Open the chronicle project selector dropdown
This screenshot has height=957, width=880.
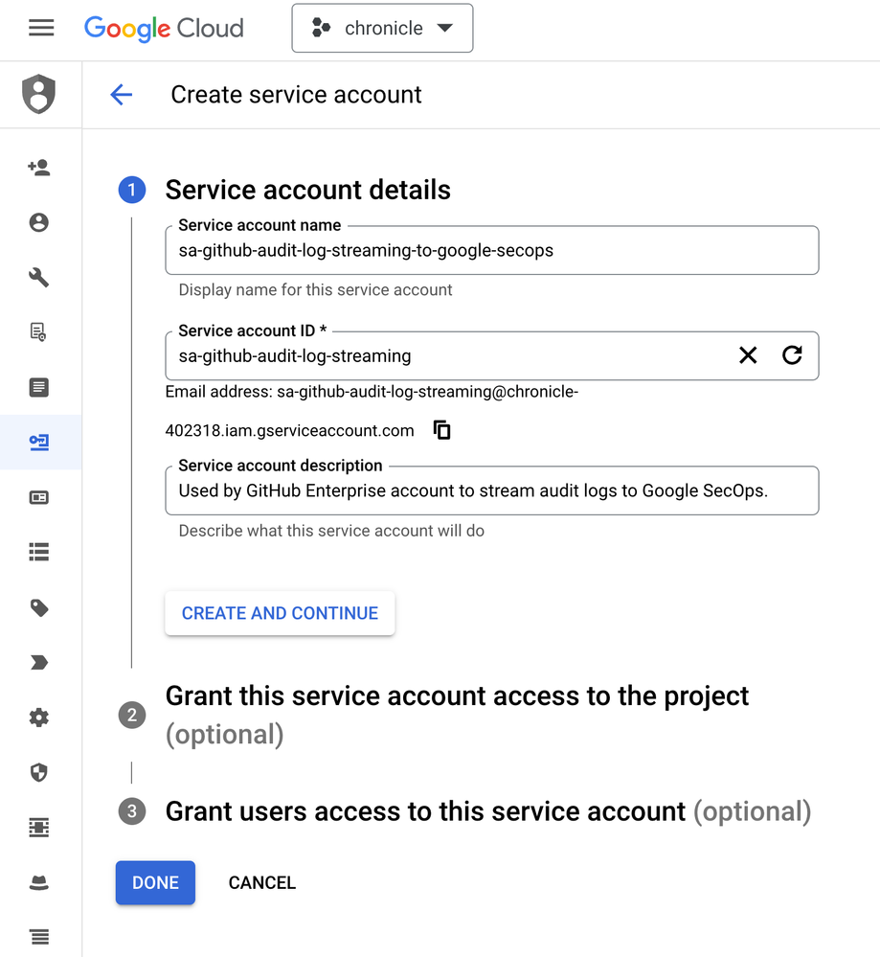click(382, 28)
